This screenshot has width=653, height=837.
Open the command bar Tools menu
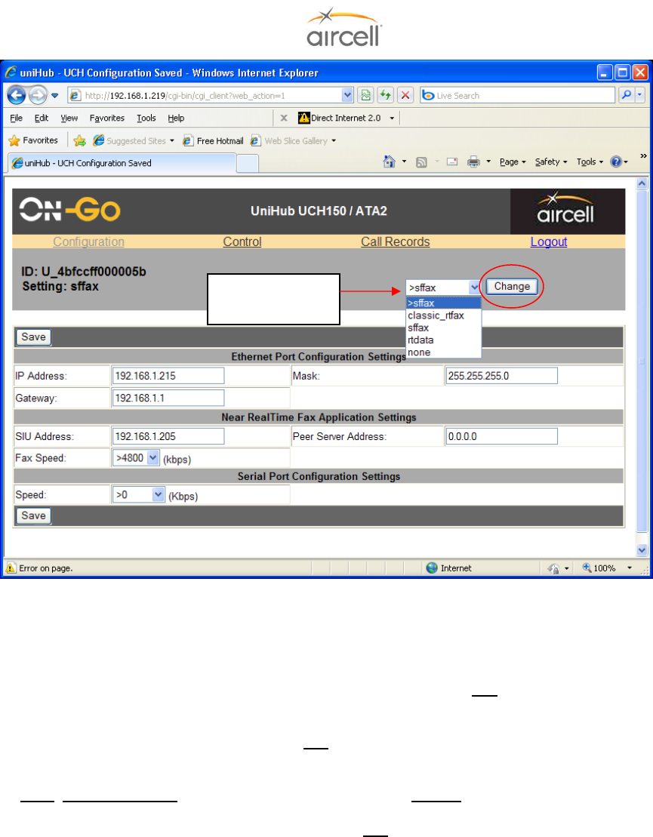click(590, 162)
